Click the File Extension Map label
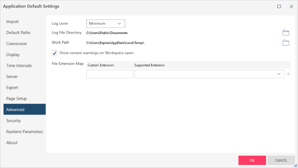This screenshot has width=298, height=168. point(68,64)
